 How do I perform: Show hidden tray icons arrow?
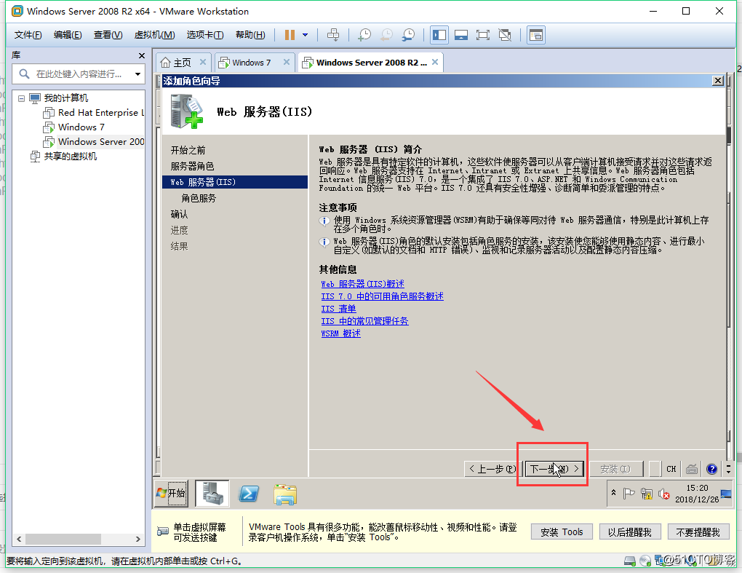pyautogui.click(x=614, y=493)
